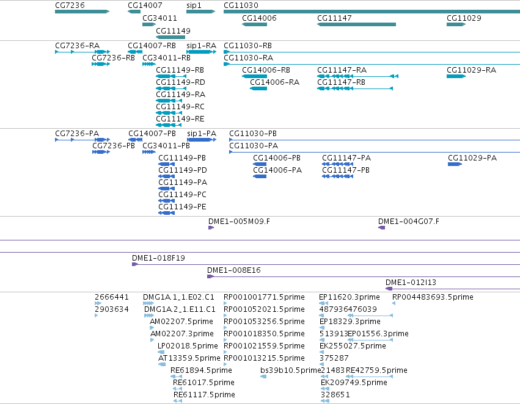The height and width of the screenshot is (404, 520).
Task: Select the EP11620.3prime EST label
Action: 350,297
